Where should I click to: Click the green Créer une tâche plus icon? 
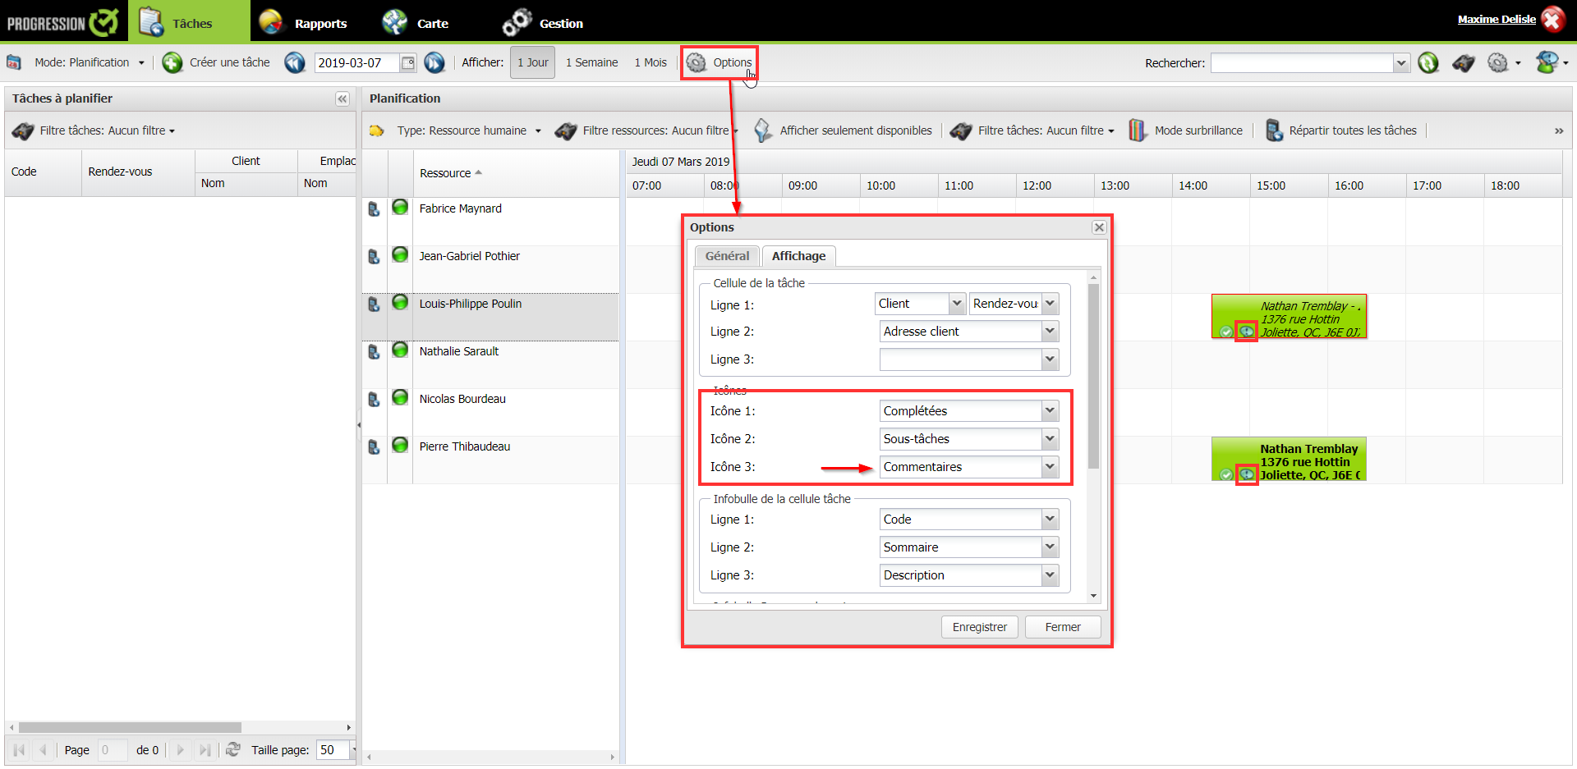click(x=172, y=62)
